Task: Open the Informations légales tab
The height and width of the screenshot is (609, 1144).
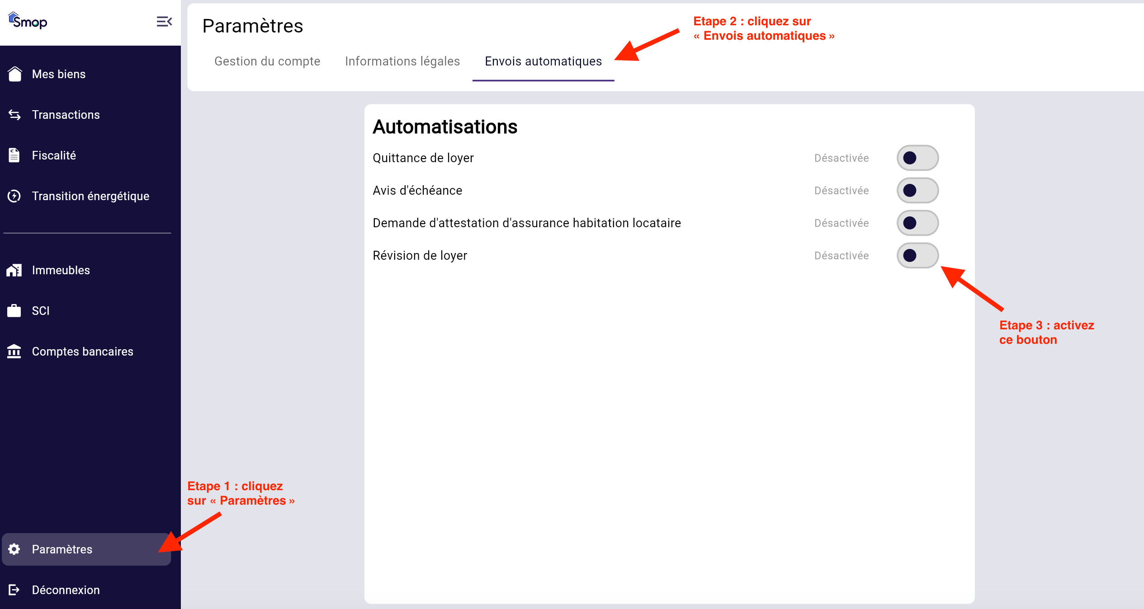Action: 402,61
